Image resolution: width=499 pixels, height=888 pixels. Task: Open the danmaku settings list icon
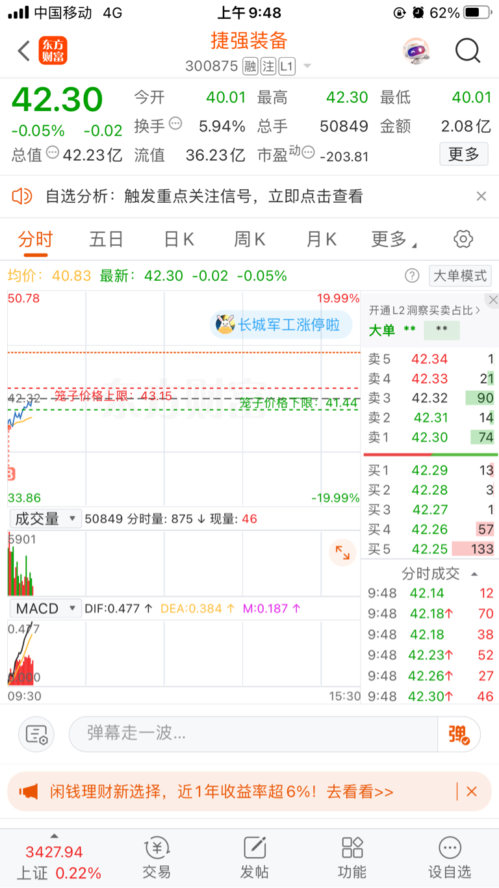coord(36,735)
